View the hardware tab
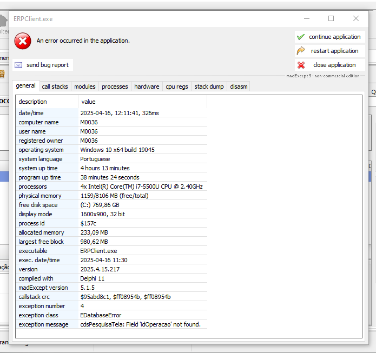This screenshot has height=353, width=376. point(147,86)
